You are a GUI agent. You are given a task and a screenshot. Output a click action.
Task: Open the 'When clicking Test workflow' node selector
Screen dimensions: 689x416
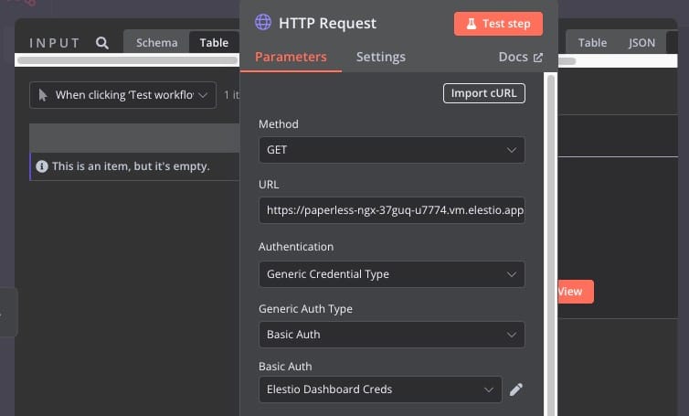coord(122,94)
